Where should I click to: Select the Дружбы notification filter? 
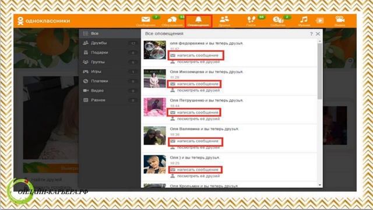(x=110, y=43)
